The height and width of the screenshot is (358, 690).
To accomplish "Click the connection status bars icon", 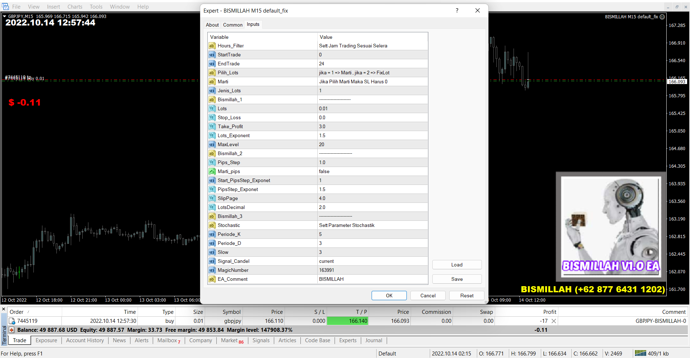I will coord(640,353).
